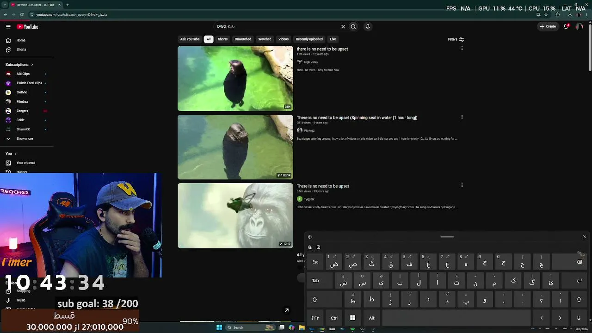Expand the You section
Viewport: 592px width, 333px height.
[x=11, y=154]
